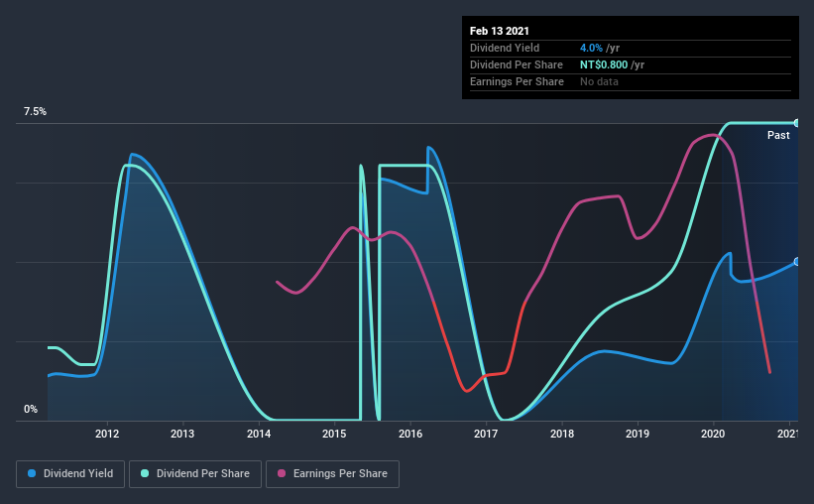Click the 0% y-axis label
Screen dimensions: 814x504
(x=31, y=410)
